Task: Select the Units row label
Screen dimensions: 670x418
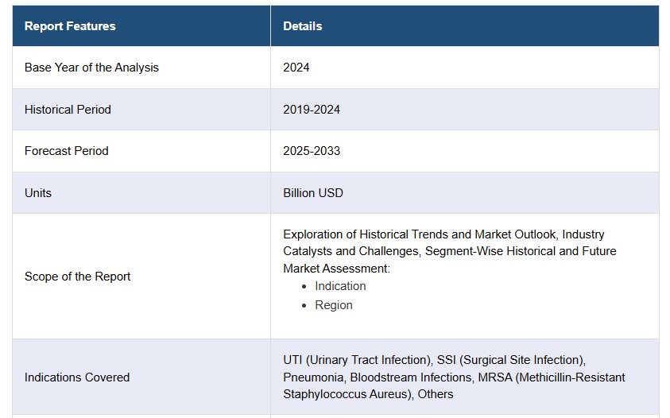Action: [x=38, y=193]
